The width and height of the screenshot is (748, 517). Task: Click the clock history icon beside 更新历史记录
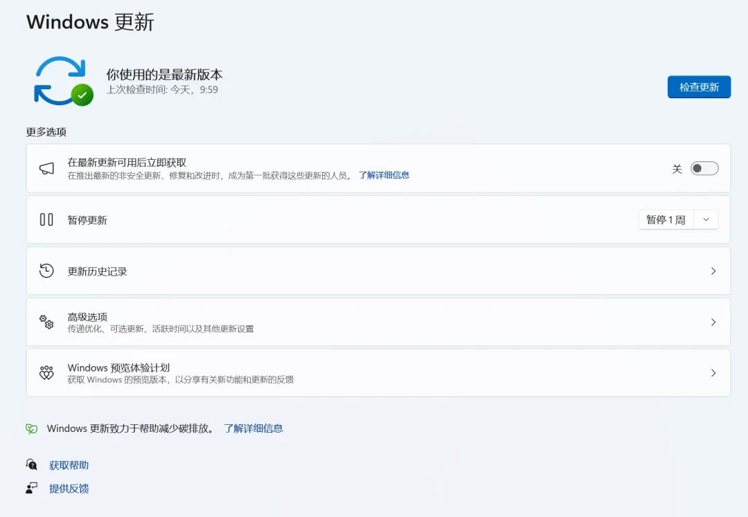tap(46, 271)
